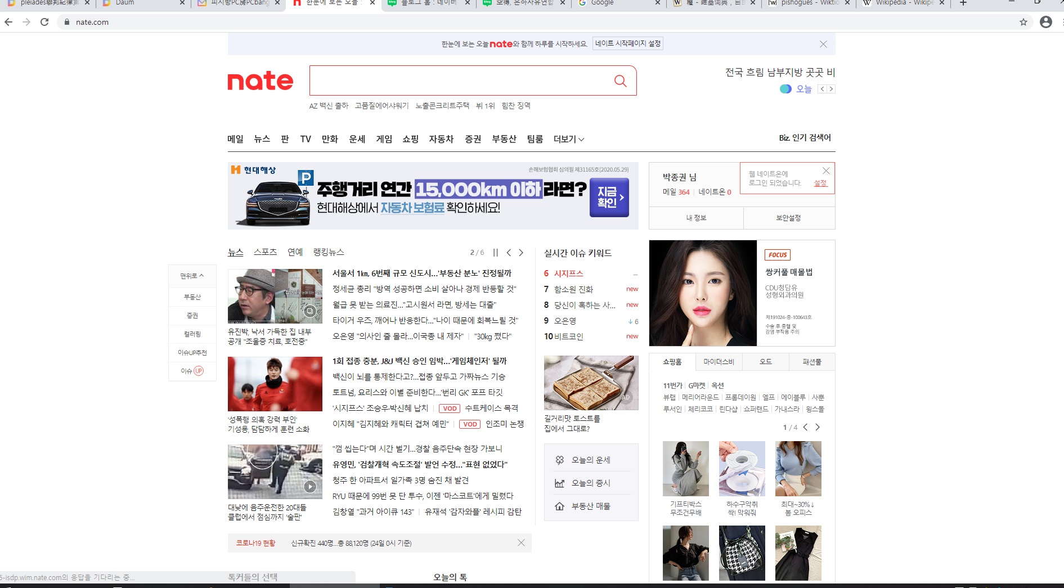Select the 패션플 shopping tab
This screenshot has width=1064, height=588.
point(812,362)
